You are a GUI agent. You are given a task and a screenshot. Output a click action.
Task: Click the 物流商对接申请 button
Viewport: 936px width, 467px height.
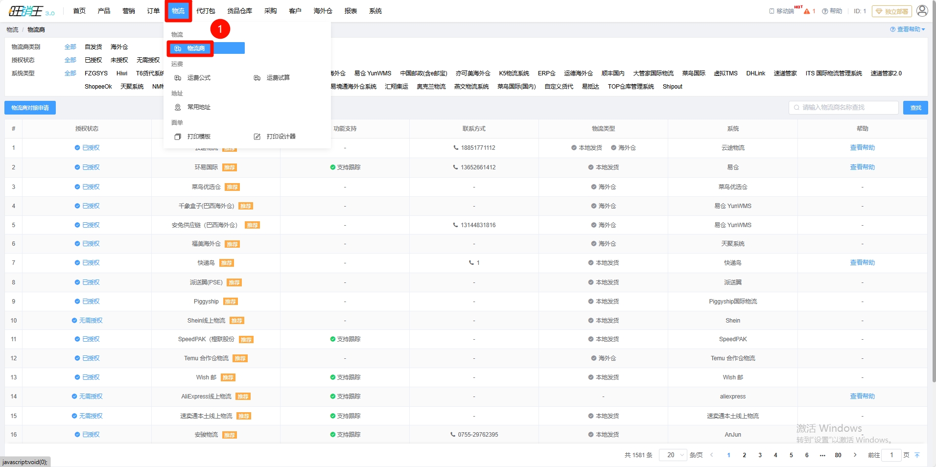coord(30,108)
